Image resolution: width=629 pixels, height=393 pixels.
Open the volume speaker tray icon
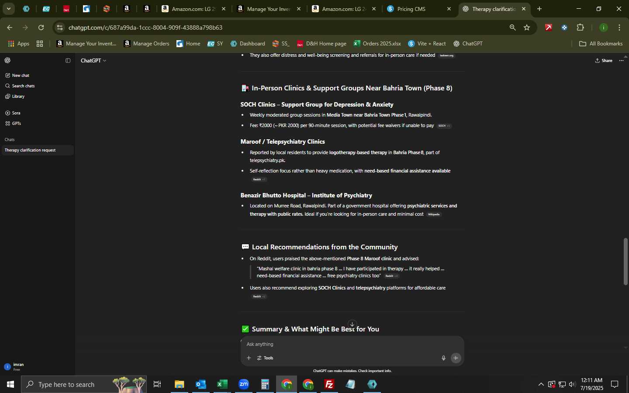coord(572,384)
